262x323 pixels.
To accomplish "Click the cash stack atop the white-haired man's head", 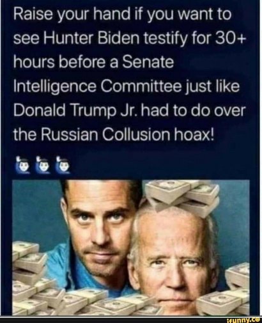I will 183,197.
